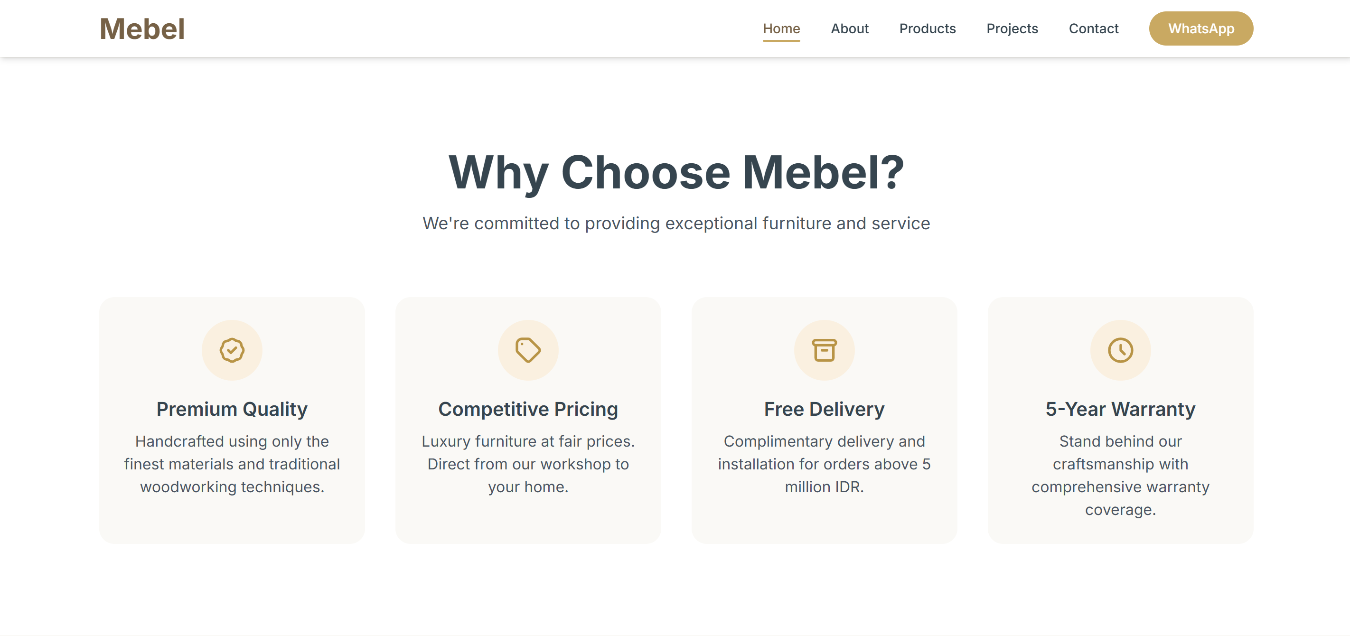Click the Free Delivery box icon
The width and height of the screenshot is (1350, 636).
824,350
